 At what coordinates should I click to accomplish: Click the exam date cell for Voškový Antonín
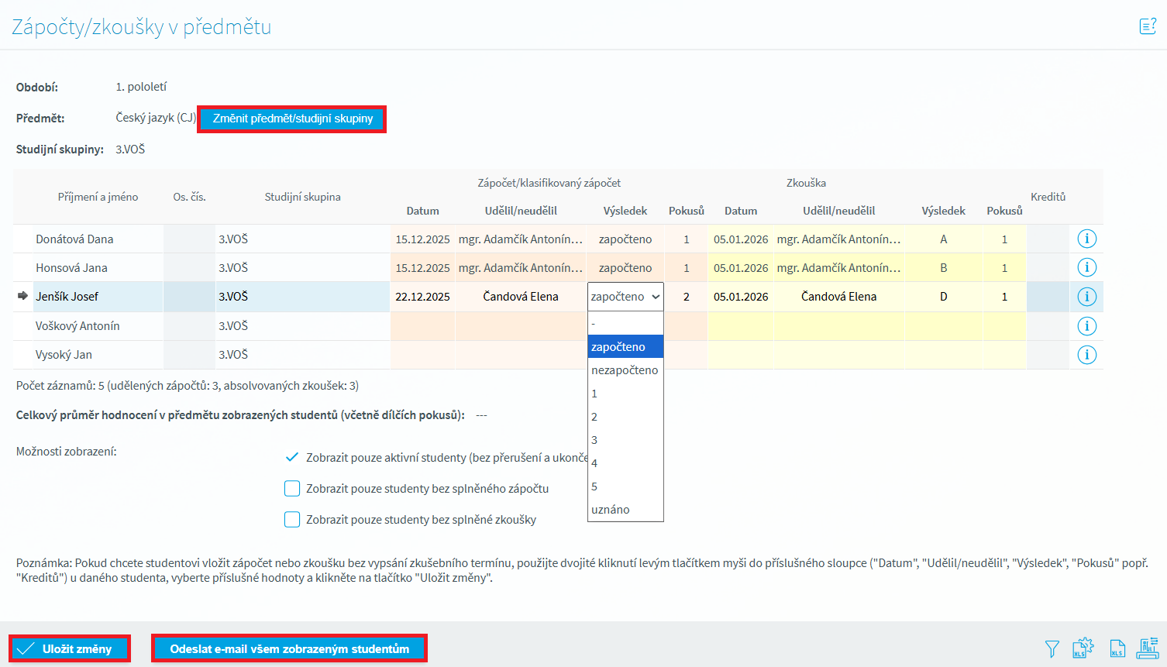[740, 326]
